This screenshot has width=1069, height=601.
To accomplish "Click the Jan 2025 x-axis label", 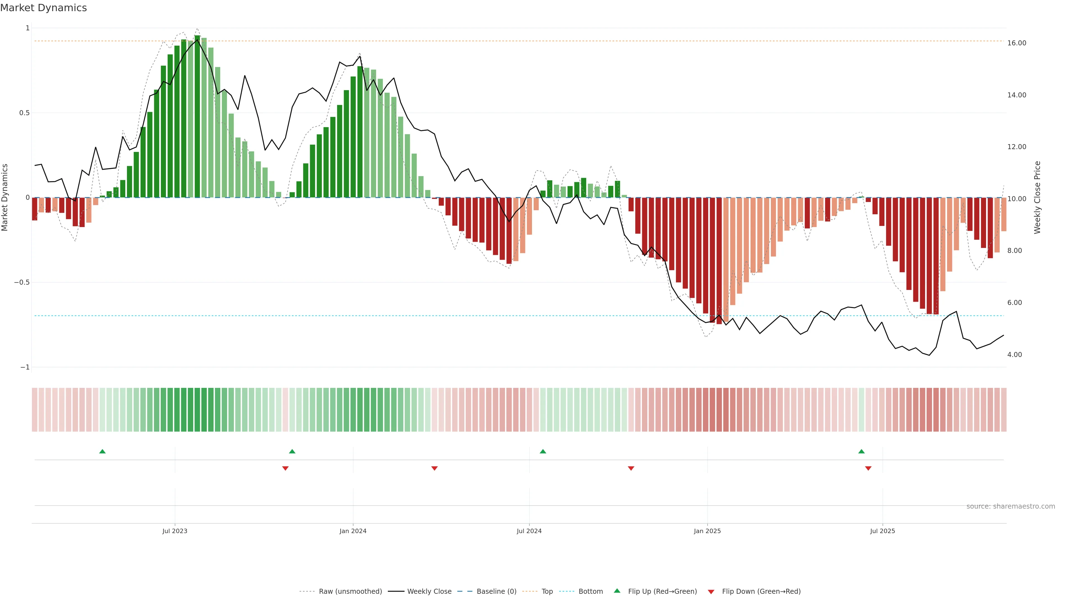I will point(707,531).
